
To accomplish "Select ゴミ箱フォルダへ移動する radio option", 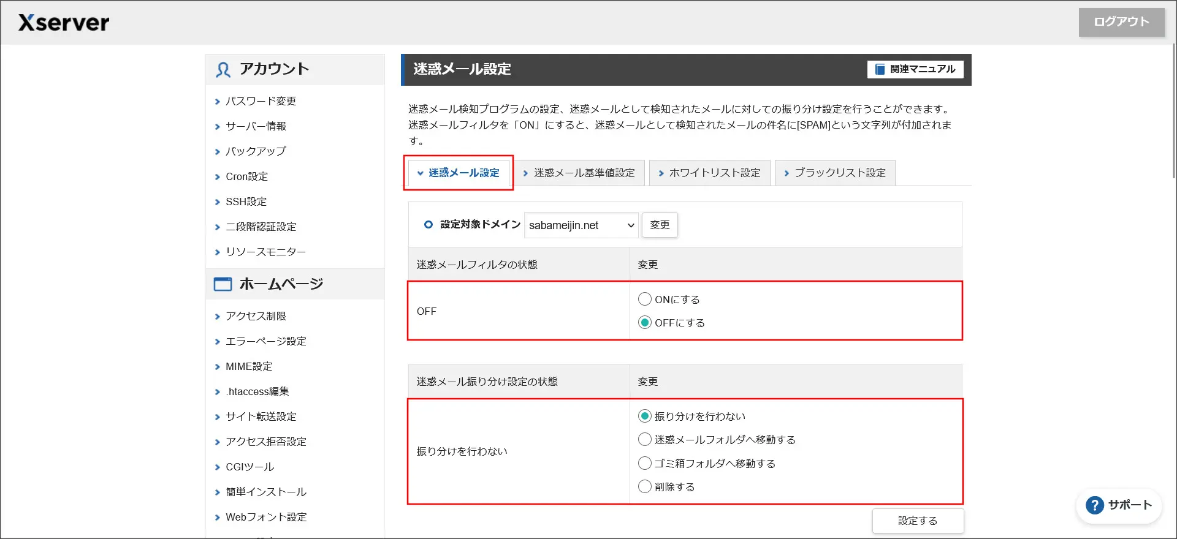I will tap(644, 463).
